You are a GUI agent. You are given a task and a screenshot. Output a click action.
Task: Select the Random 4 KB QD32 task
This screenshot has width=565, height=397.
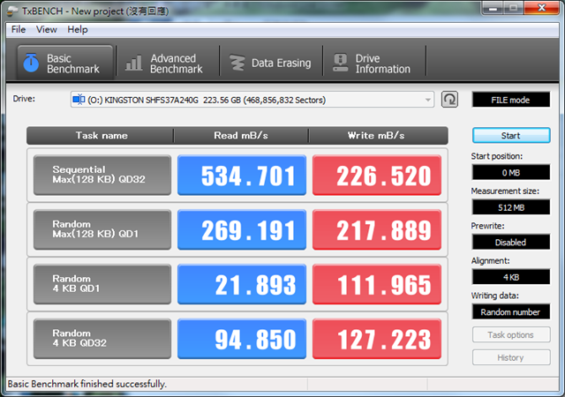[x=102, y=338]
